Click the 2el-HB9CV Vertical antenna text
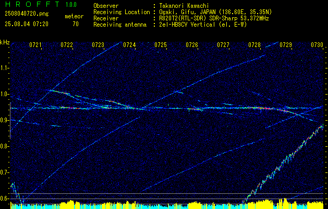Image resolution: width=328 pixels, height=209 pixels. pos(203,25)
